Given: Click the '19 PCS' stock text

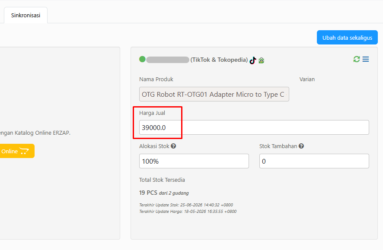Looking at the screenshot, I should coord(148,193).
